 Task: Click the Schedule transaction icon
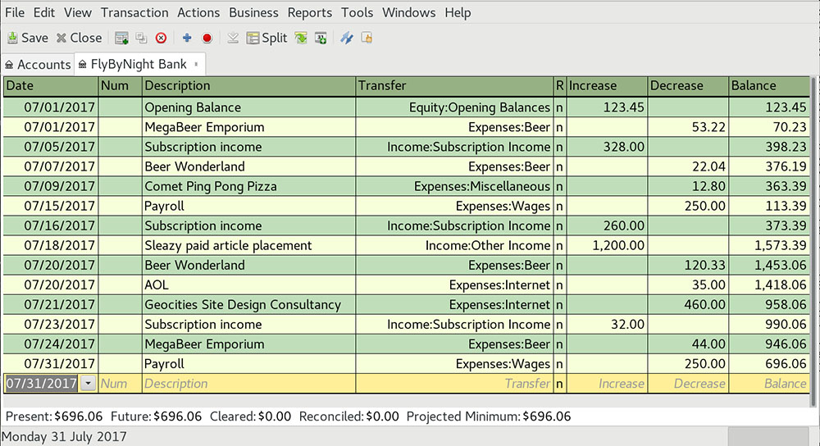pyautogui.click(x=321, y=38)
